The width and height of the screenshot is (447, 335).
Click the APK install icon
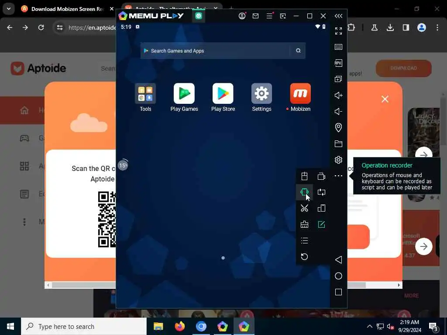[338, 63]
